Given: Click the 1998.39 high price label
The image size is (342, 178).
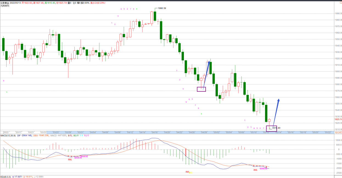Looking at the screenshot, I should (162, 8).
